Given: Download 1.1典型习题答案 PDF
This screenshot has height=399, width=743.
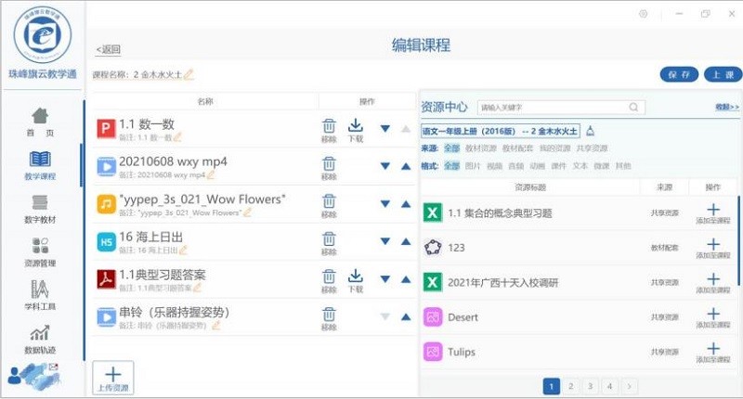Looking at the screenshot, I should (356, 281).
